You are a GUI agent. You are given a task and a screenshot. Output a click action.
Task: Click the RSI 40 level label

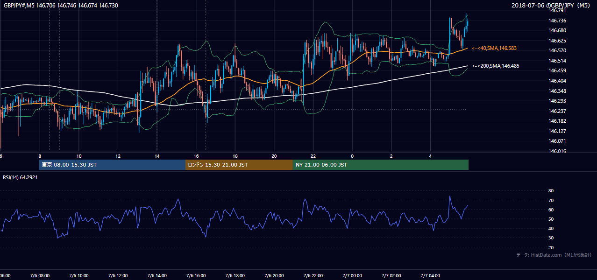[x=551, y=229]
